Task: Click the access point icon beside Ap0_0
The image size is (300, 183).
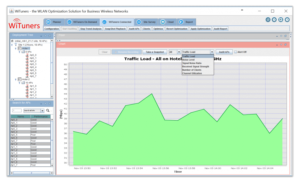Action: (27, 55)
